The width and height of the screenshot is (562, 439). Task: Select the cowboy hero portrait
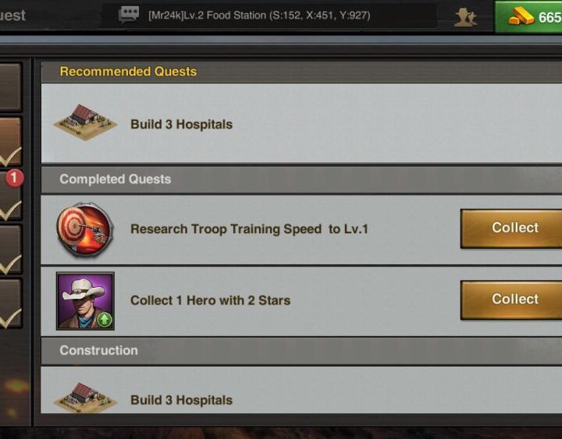(x=85, y=301)
